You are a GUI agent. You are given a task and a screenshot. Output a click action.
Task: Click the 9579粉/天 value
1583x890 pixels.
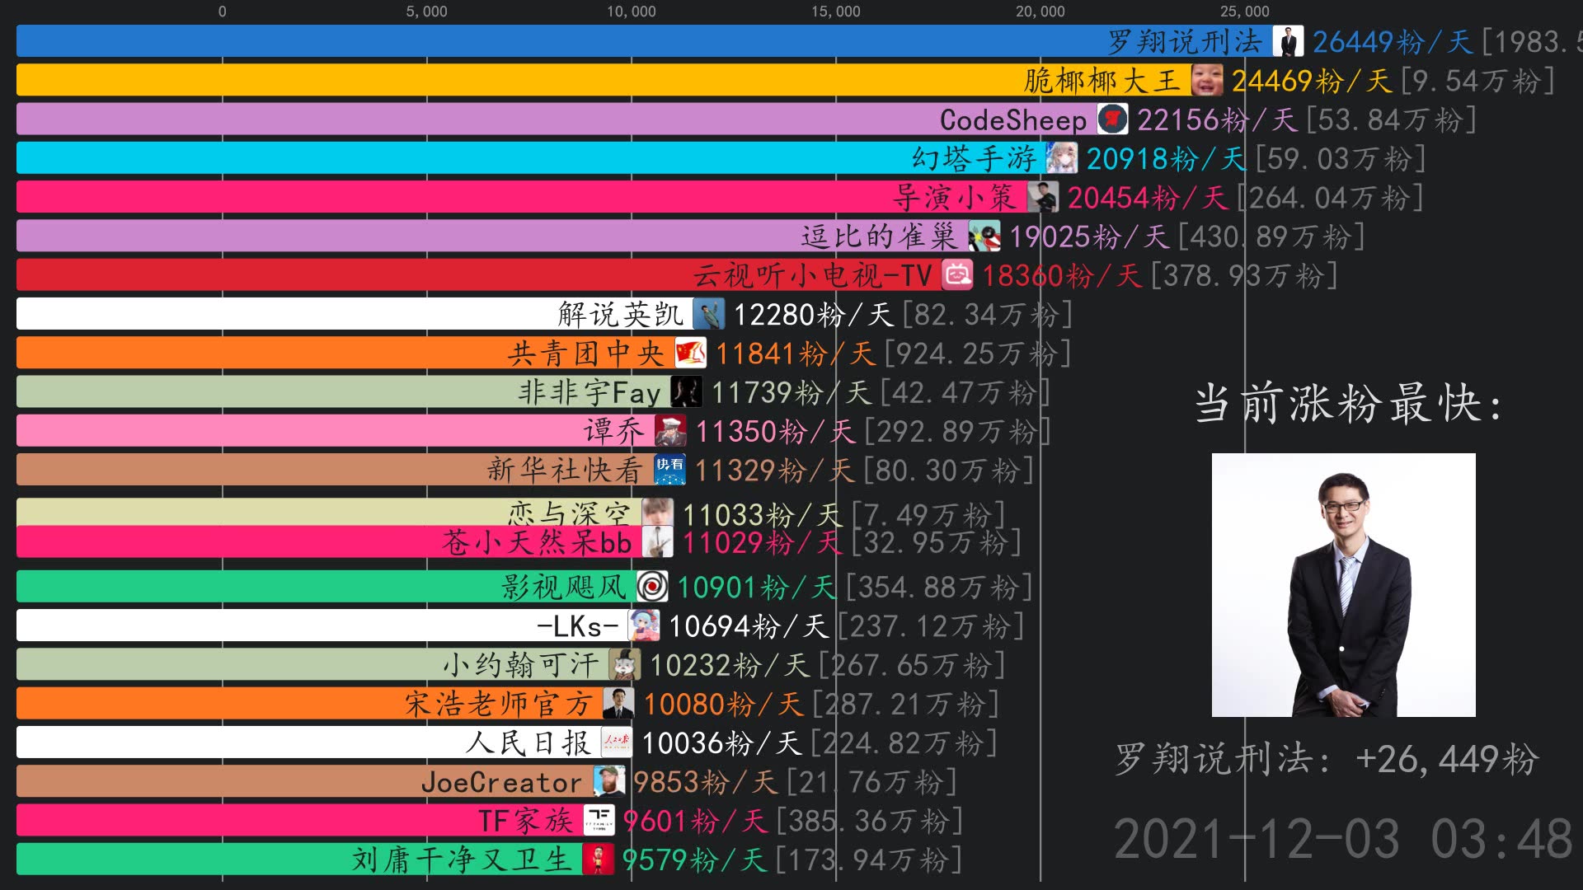click(x=694, y=860)
